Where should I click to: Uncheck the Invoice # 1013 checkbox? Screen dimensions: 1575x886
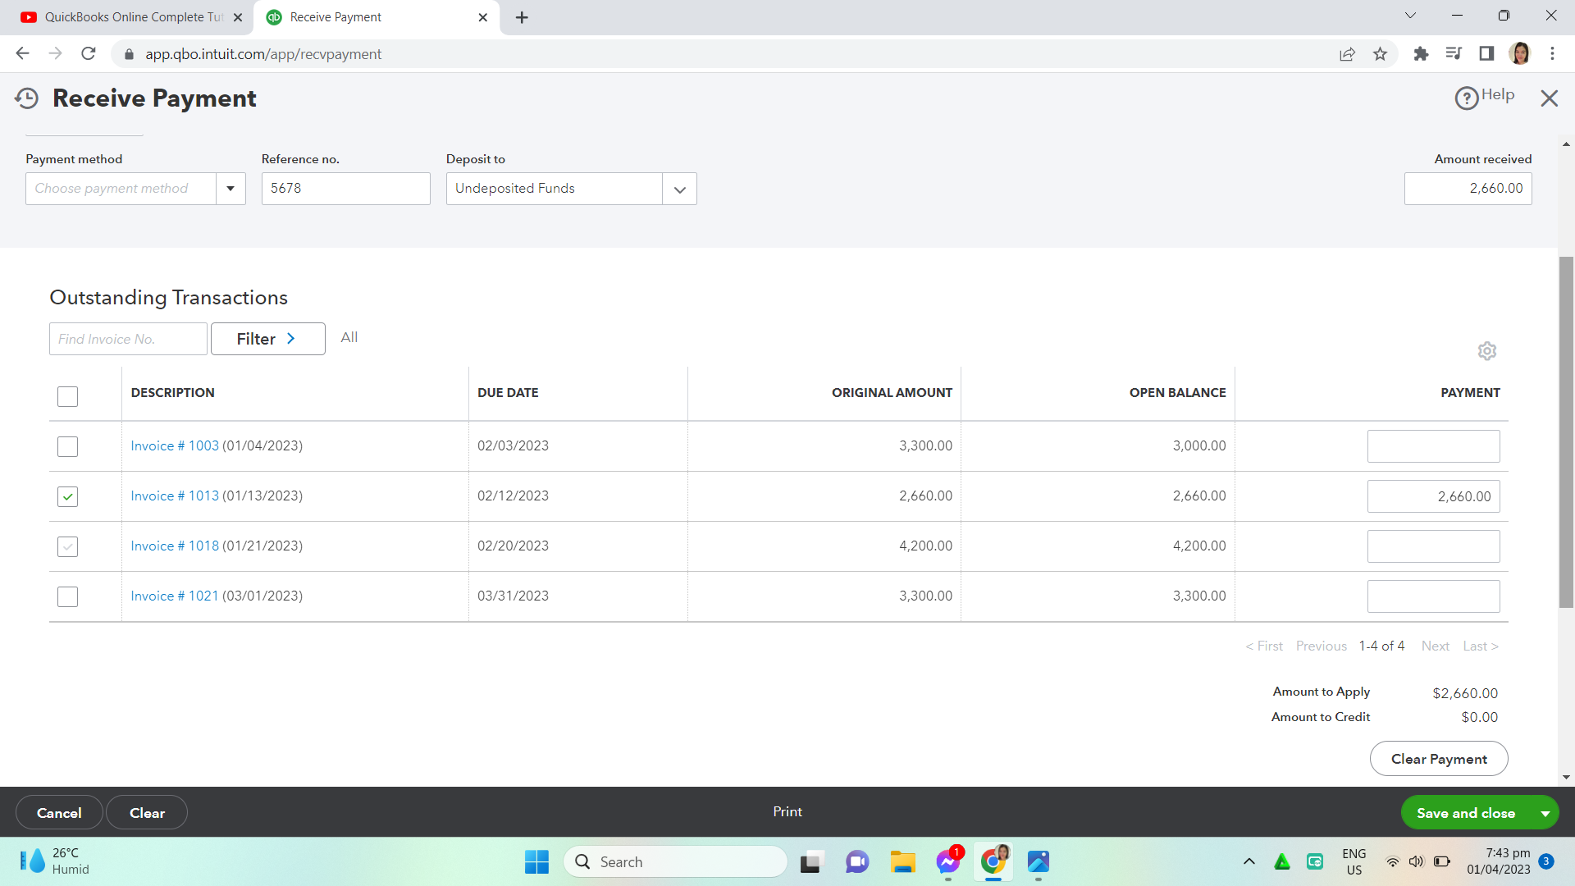click(x=67, y=496)
